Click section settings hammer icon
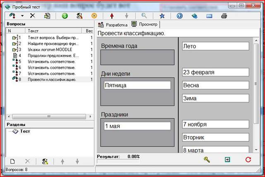 pyautogui.click(x=45, y=161)
